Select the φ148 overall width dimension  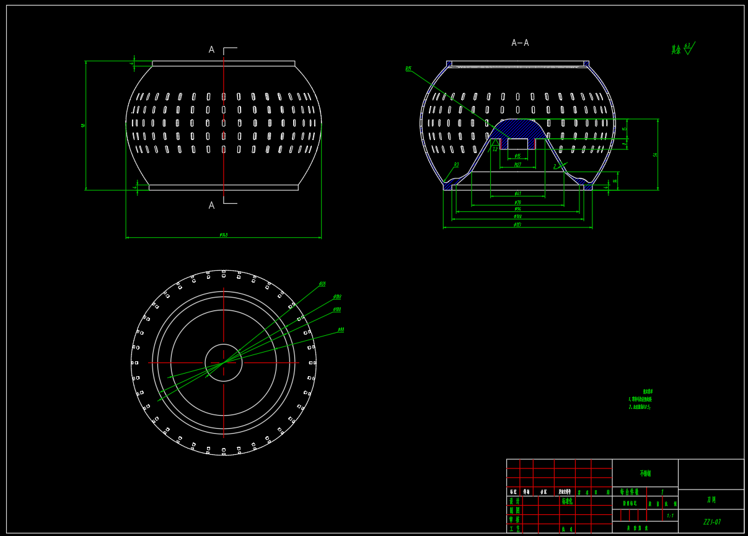coord(224,235)
